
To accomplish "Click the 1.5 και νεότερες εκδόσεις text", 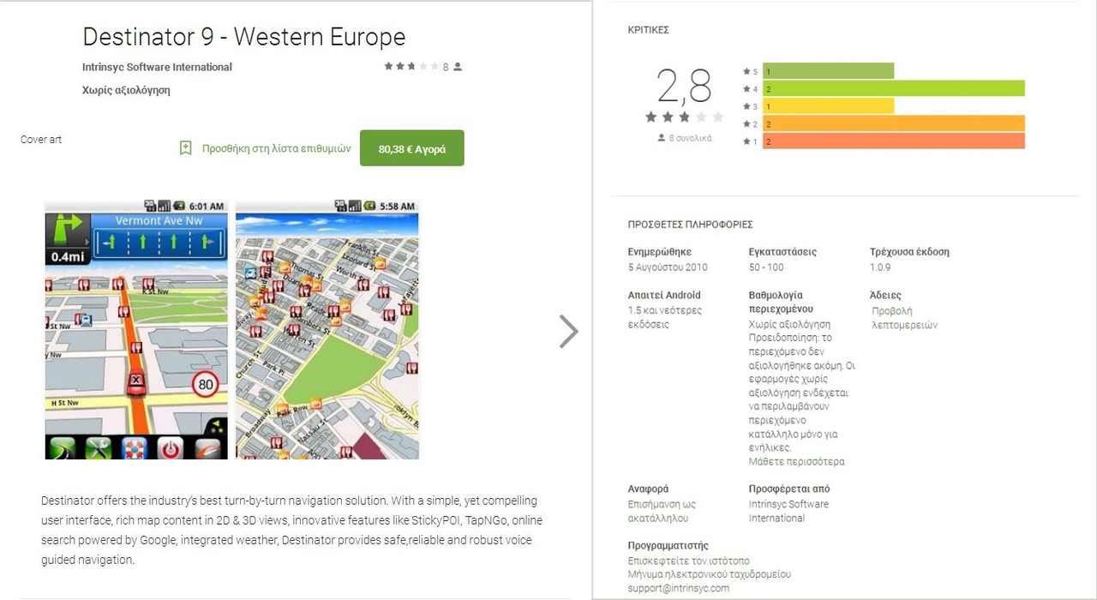I will coord(665,317).
